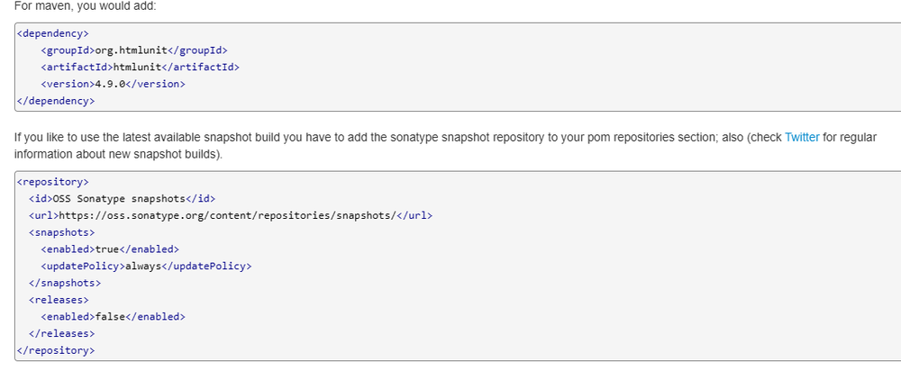
Task: Click the closing repository tag
Action: (56, 350)
